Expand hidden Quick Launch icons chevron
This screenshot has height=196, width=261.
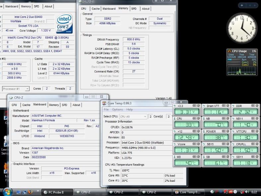click(x=38, y=191)
